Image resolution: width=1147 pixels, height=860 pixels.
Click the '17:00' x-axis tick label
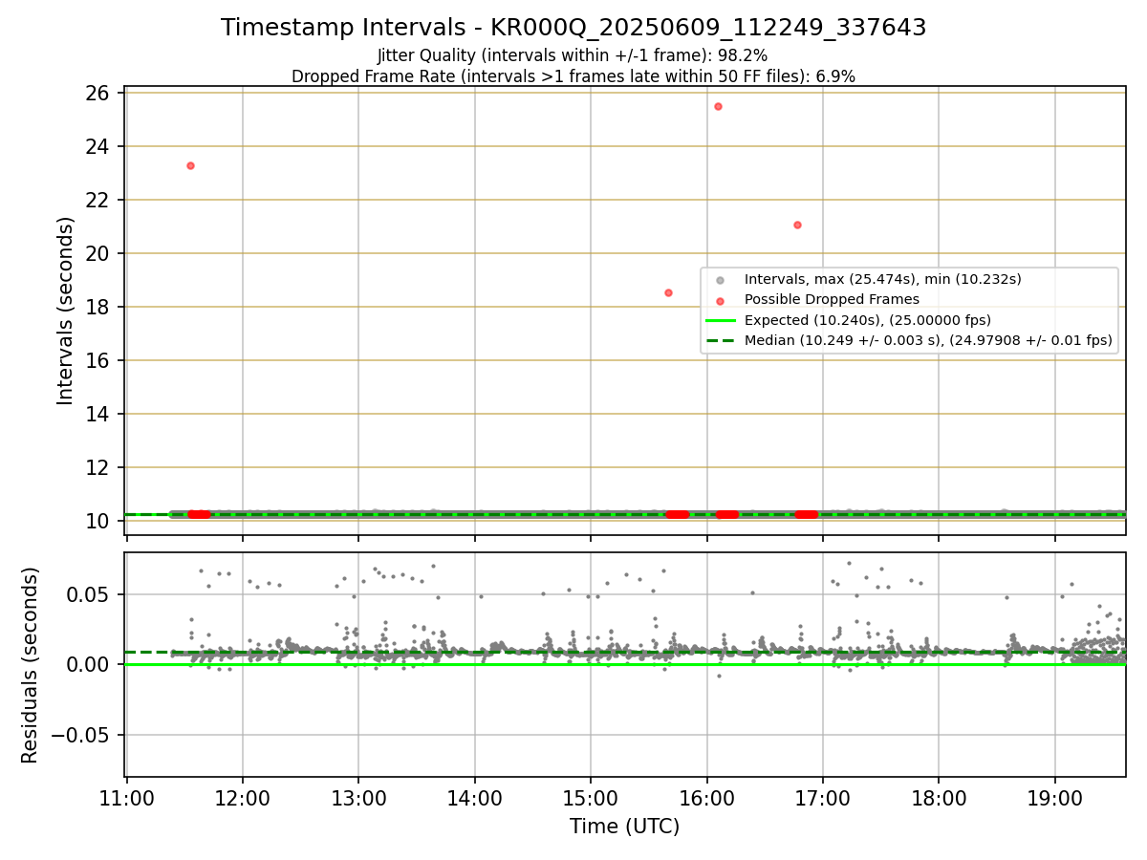click(823, 799)
